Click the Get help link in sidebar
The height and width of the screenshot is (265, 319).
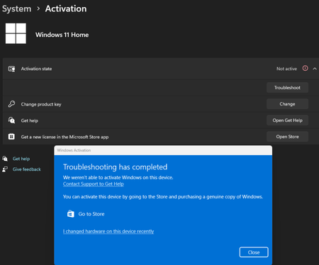click(x=21, y=159)
